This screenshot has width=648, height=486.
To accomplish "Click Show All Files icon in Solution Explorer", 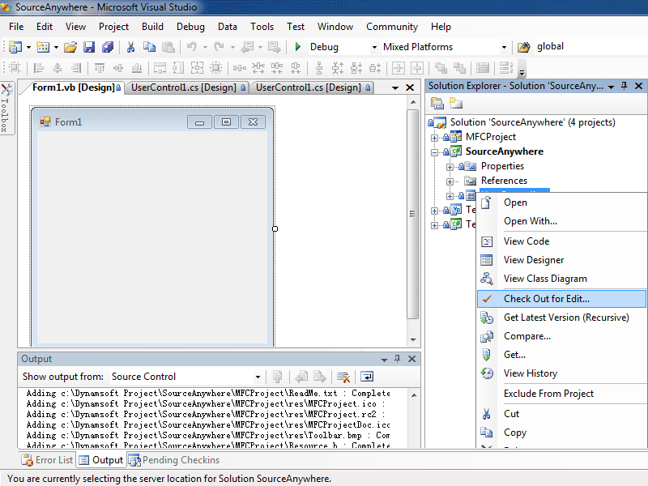I will pyautogui.click(x=456, y=103).
